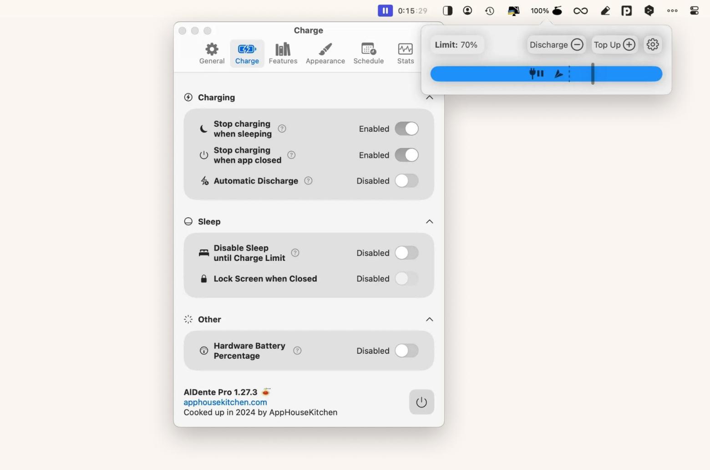Click the user account circle menu bar icon
710x470 pixels.
coord(467,10)
